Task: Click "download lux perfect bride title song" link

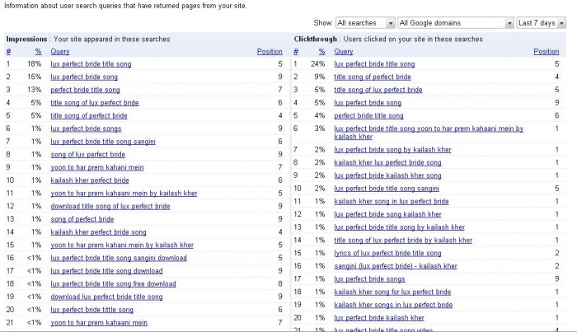Action: [x=106, y=297]
